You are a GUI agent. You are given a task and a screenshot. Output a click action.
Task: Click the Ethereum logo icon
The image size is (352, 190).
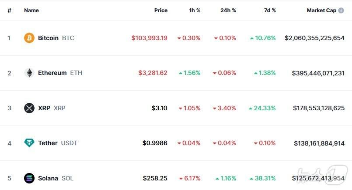[29, 73]
